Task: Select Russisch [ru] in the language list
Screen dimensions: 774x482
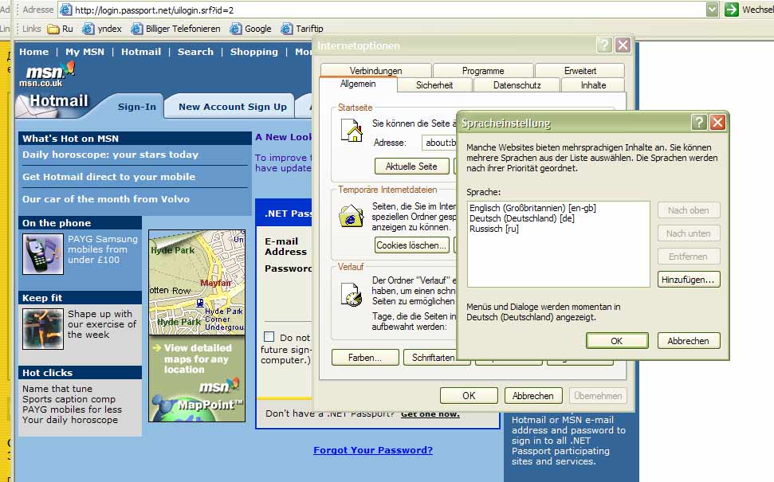Action: click(494, 229)
